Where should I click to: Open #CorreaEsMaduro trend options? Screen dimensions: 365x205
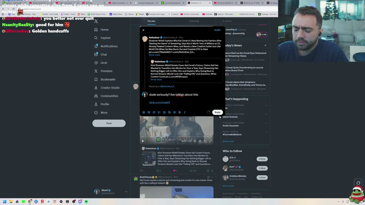click(266, 132)
